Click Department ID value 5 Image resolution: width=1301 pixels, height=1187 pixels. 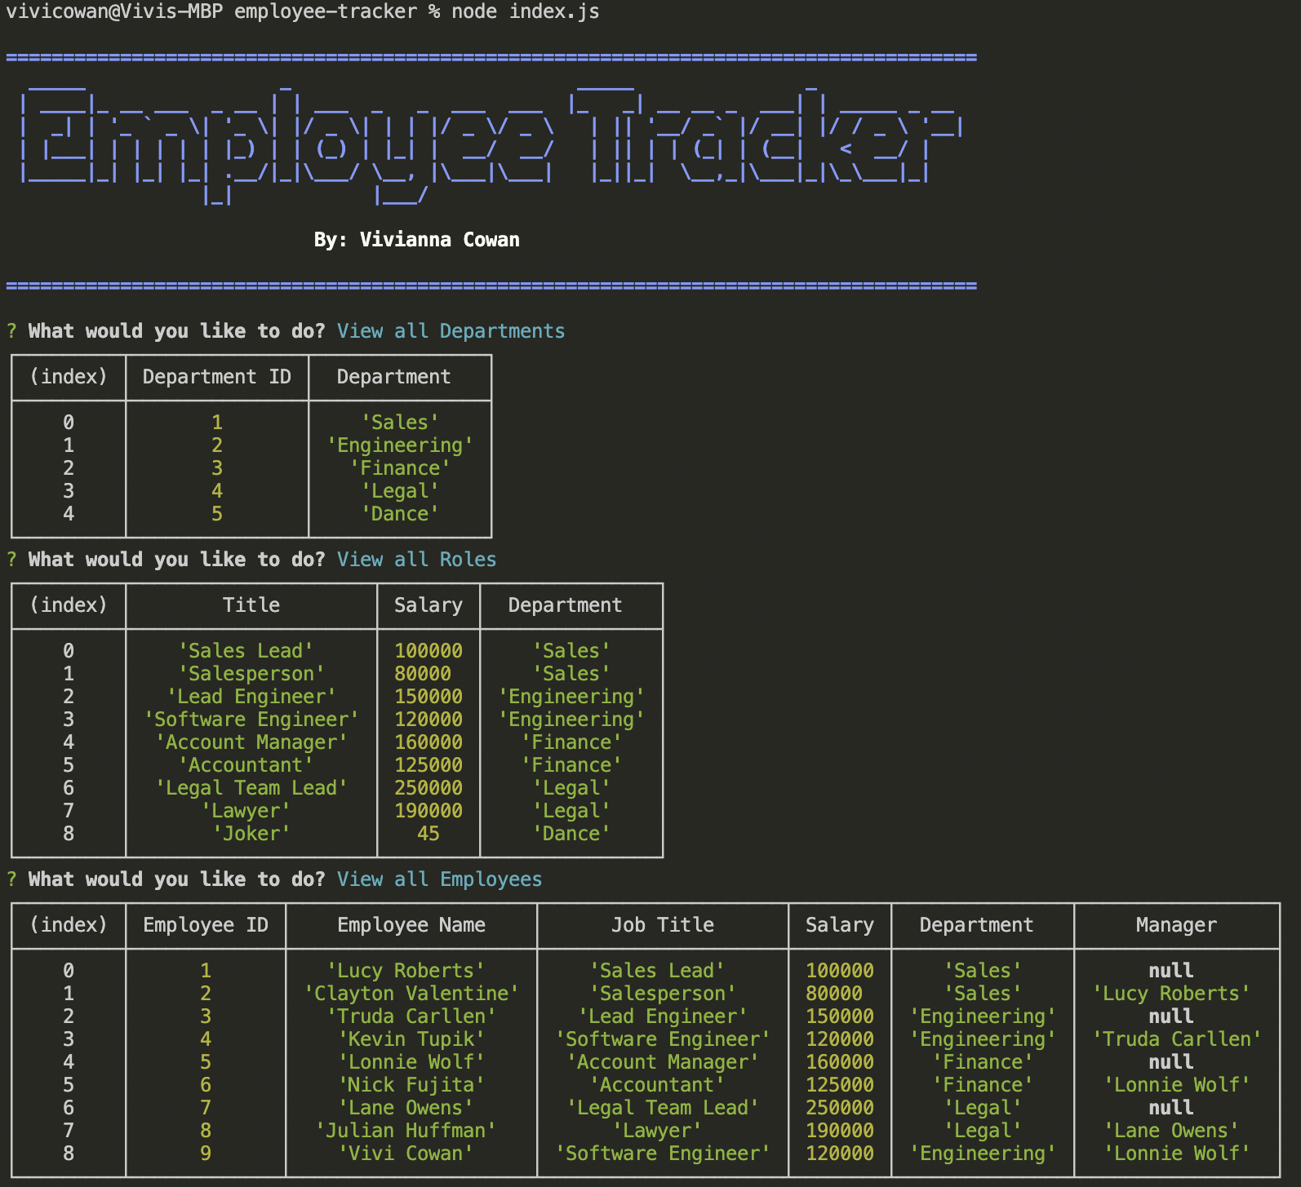217,514
